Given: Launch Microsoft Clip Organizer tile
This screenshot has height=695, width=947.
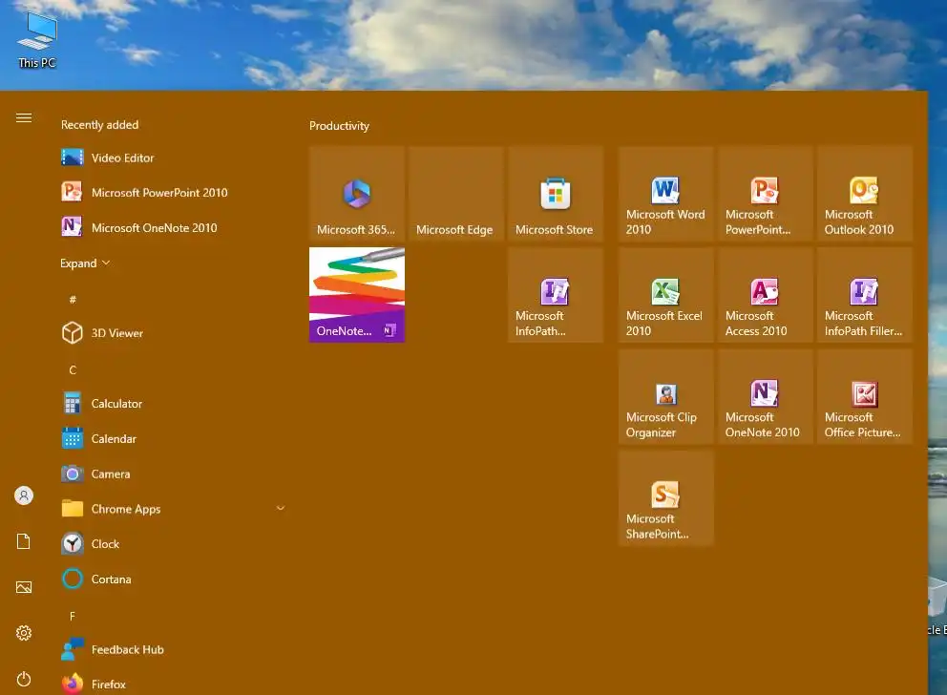Looking at the screenshot, I should 666,397.
